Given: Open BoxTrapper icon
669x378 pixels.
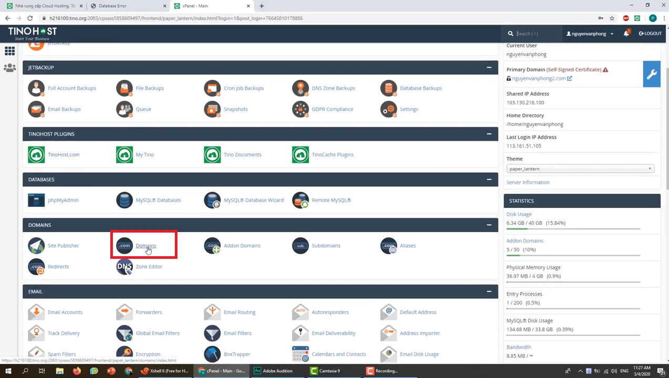Looking at the screenshot, I should pos(212,354).
